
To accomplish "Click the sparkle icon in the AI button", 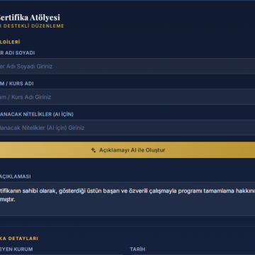I will [x=93, y=150].
